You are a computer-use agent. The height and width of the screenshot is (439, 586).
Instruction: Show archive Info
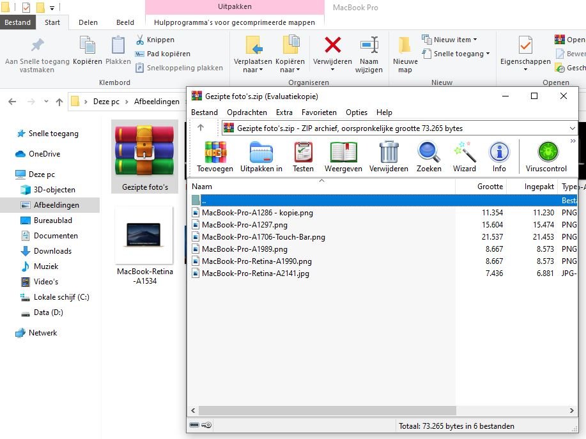pyautogui.click(x=499, y=157)
